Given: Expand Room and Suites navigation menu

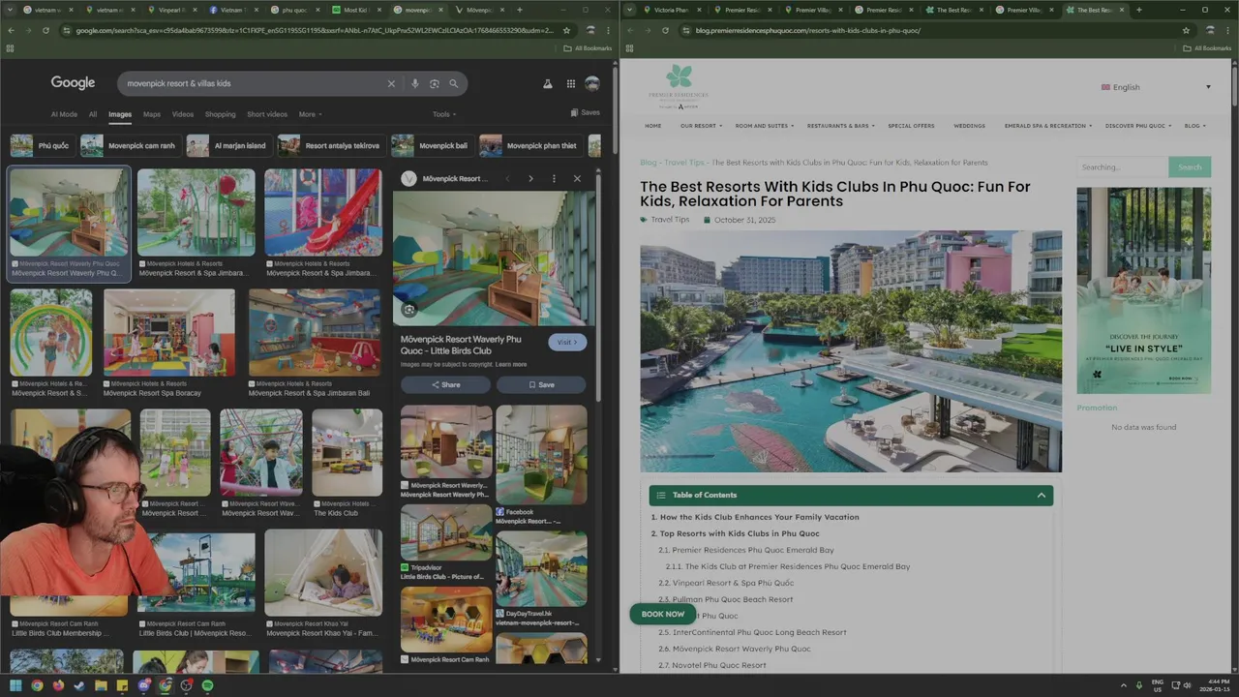Looking at the screenshot, I should tap(765, 126).
